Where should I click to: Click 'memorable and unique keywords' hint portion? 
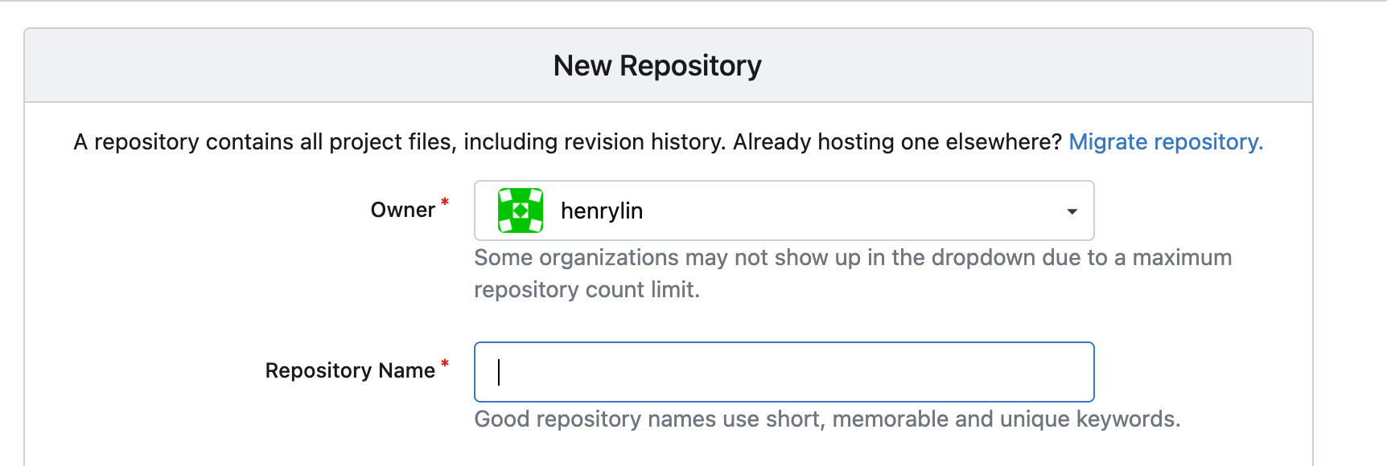[1006, 419]
